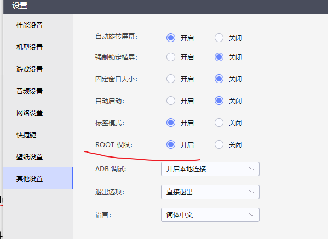328x239 pixels.
Task: Click 其他设置 sidebar item
Action: (x=30, y=179)
